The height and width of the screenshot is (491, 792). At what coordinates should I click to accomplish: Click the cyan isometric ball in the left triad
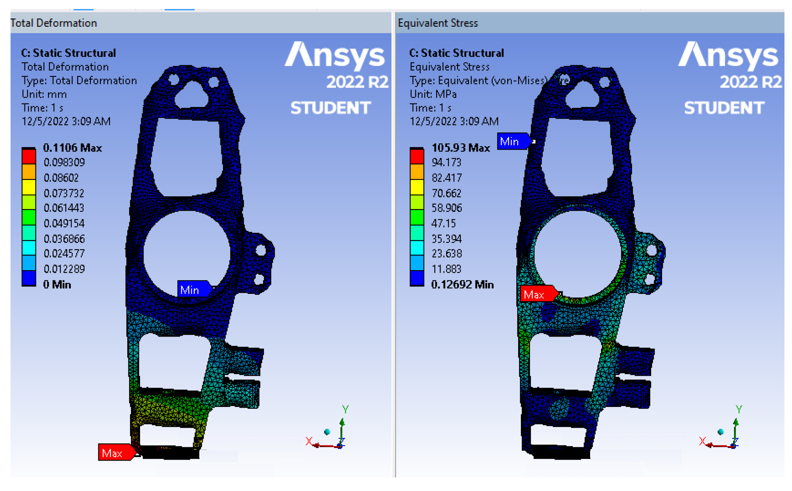pos(327,431)
